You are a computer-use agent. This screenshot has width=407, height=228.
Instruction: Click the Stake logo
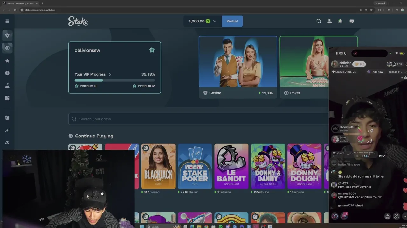point(78,21)
